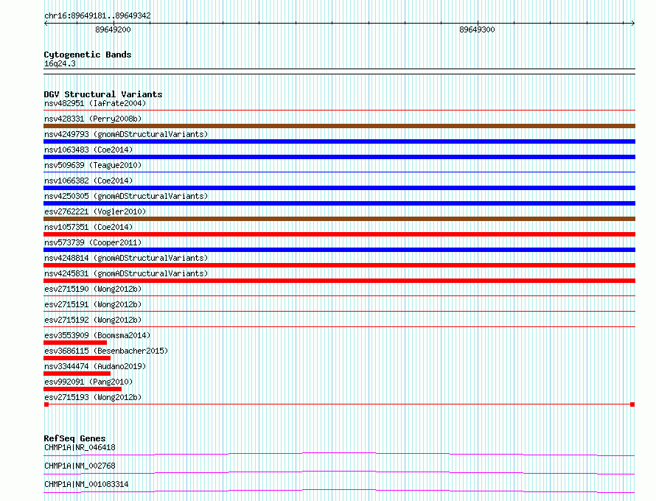
Task: Click nsv1057351 (Coe2014) label
Action: [x=88, y=227]
